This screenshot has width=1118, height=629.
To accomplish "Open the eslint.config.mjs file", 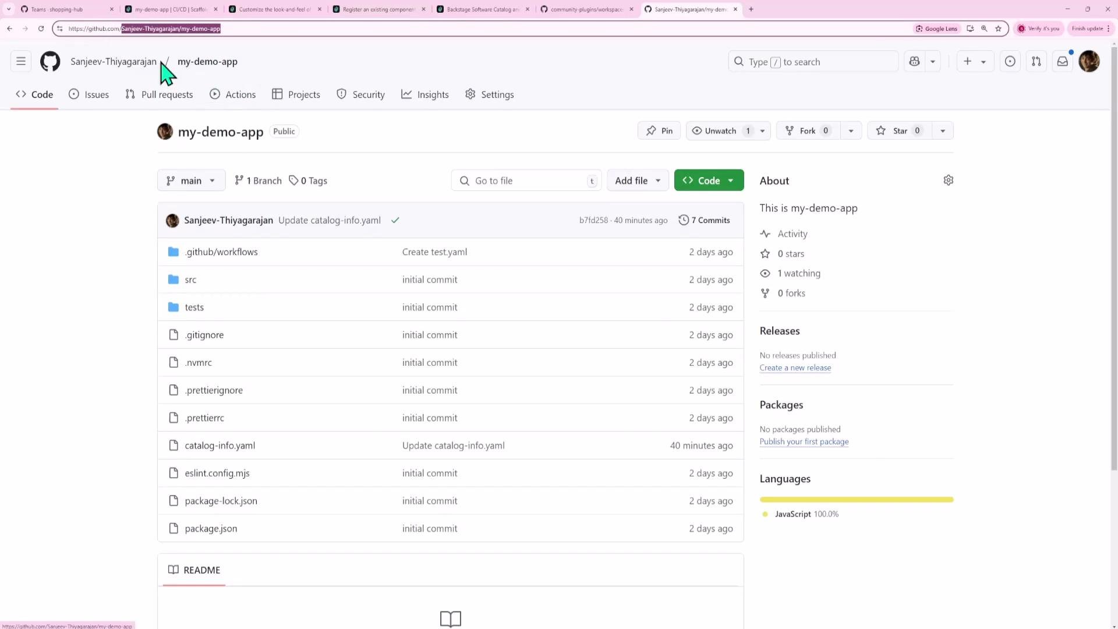I will click(217, 473).
